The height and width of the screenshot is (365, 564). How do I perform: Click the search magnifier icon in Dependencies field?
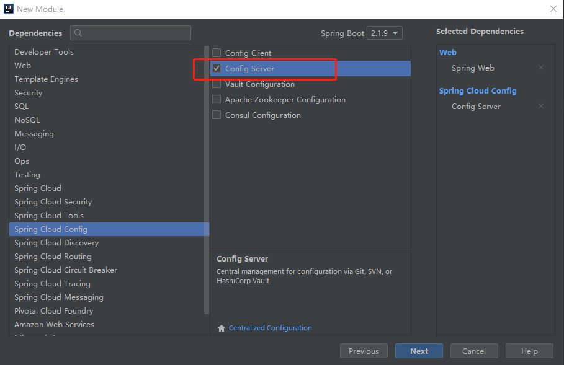(79, 33)
